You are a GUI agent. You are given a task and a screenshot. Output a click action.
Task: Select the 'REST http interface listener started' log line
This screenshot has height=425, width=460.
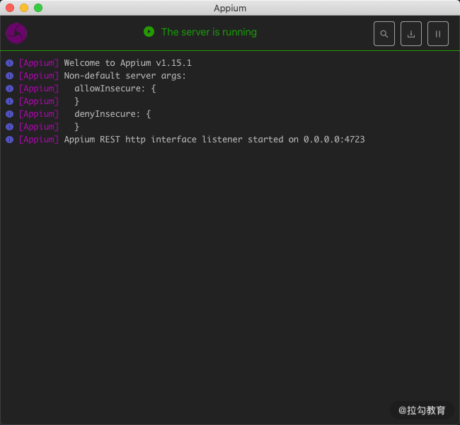click(x=214, y=140)
